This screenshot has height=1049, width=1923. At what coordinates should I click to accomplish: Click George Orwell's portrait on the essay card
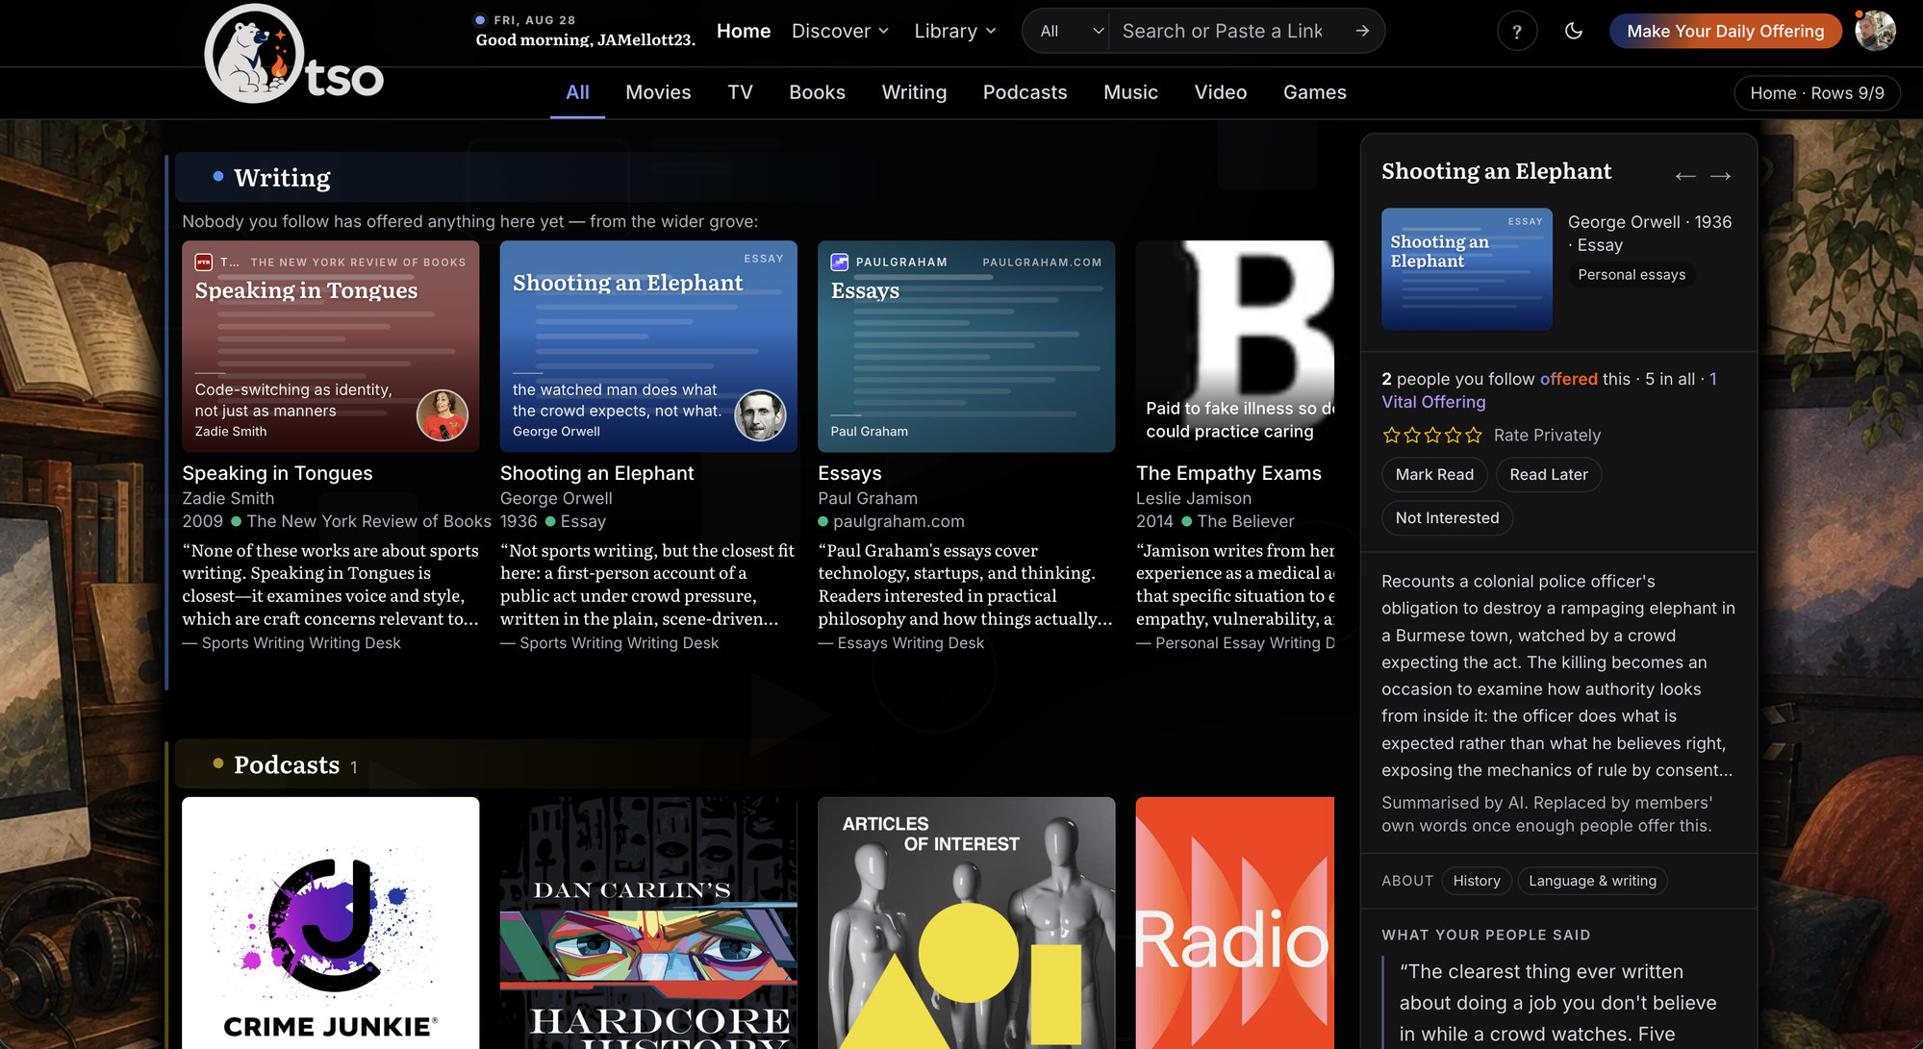[760, 415]
